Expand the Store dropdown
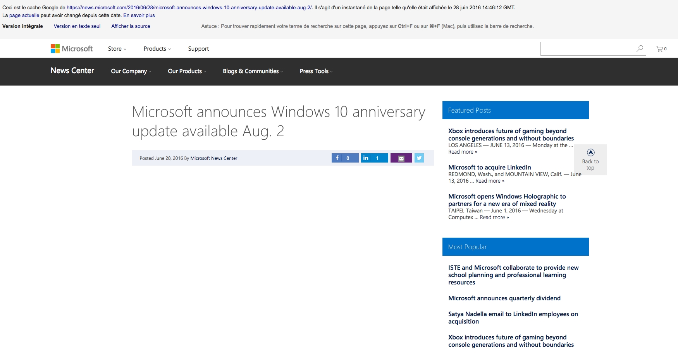Viewport: 678px width, 358px height. 117,49
